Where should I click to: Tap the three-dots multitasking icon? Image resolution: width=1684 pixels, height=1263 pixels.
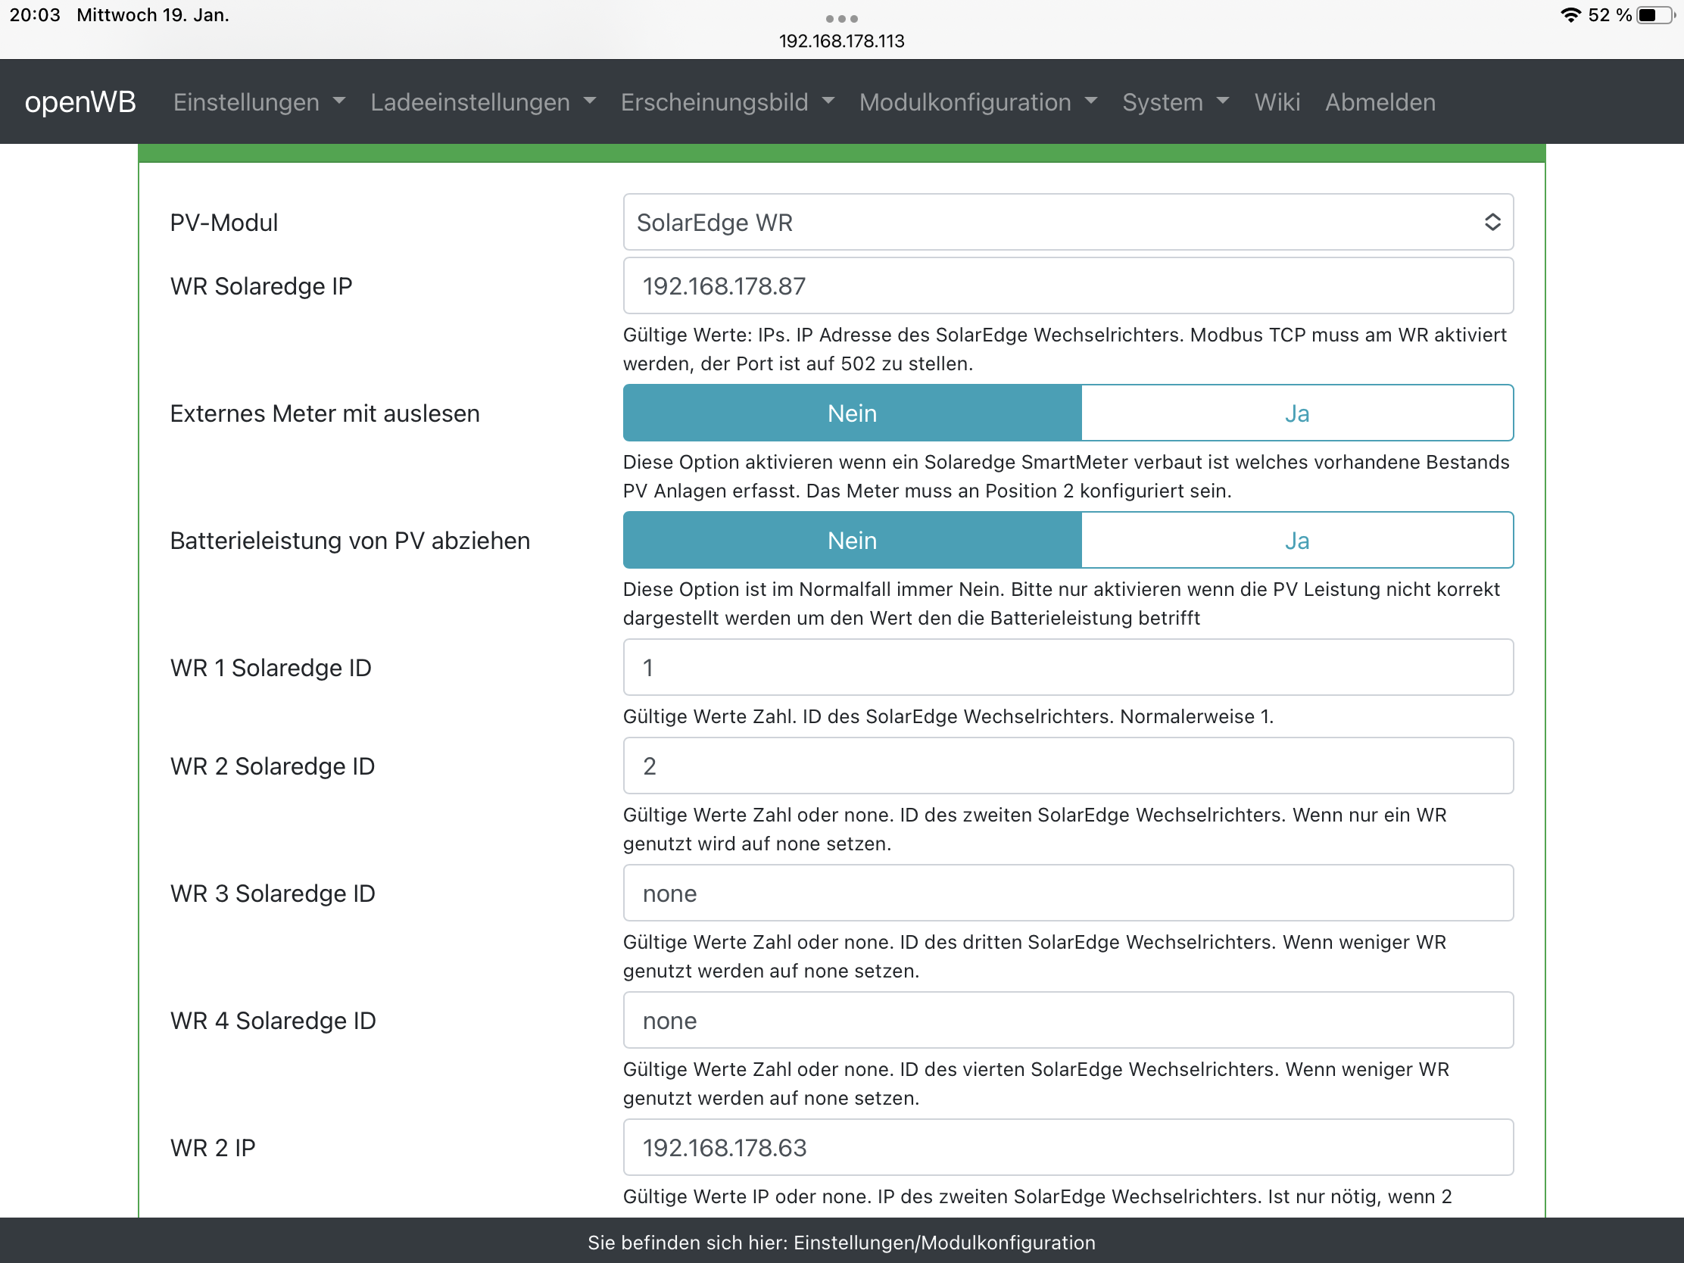click(x=841, y=18)
